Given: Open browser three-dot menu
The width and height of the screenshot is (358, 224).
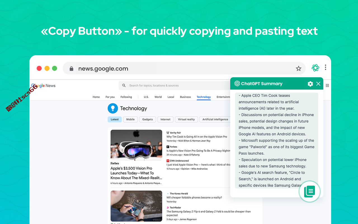Looking at the screenshot, I should click(326, 67).
